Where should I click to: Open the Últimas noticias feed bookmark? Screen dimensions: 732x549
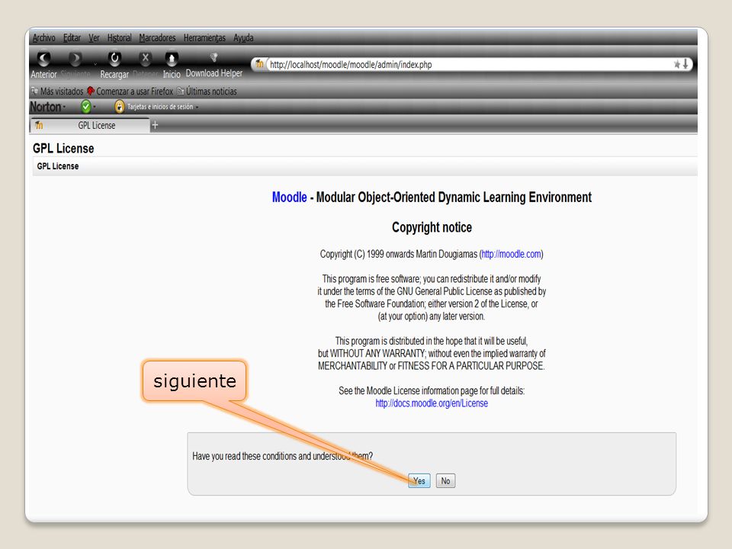[x=207, y=91]
